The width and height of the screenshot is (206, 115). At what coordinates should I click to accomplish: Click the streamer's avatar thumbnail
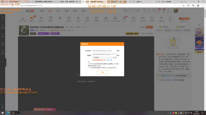(24, 30)
